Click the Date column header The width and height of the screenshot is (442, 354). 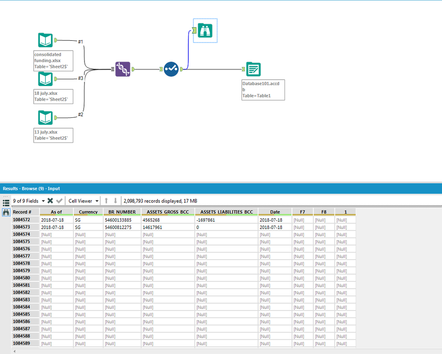coord(275,212)
